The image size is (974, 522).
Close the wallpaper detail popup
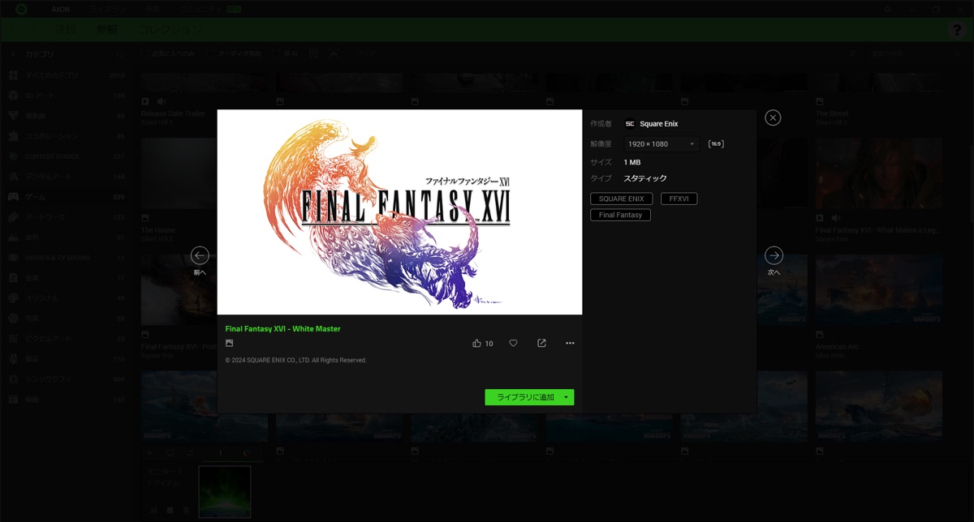[773, 118]
